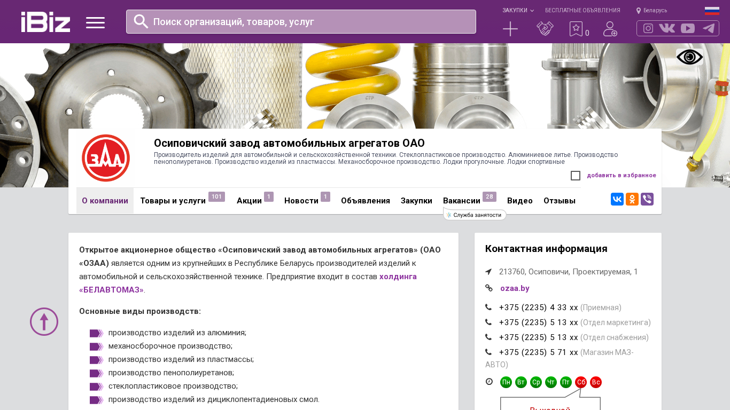This screenshot has width=730, height=410.
Task: Click address 213760, Осиповичи, Проектируемая, 1
Action: coord(569,272)
